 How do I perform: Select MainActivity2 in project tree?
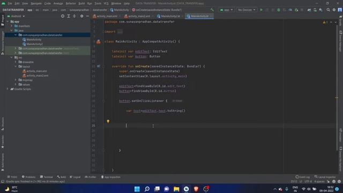pos(34,44)
